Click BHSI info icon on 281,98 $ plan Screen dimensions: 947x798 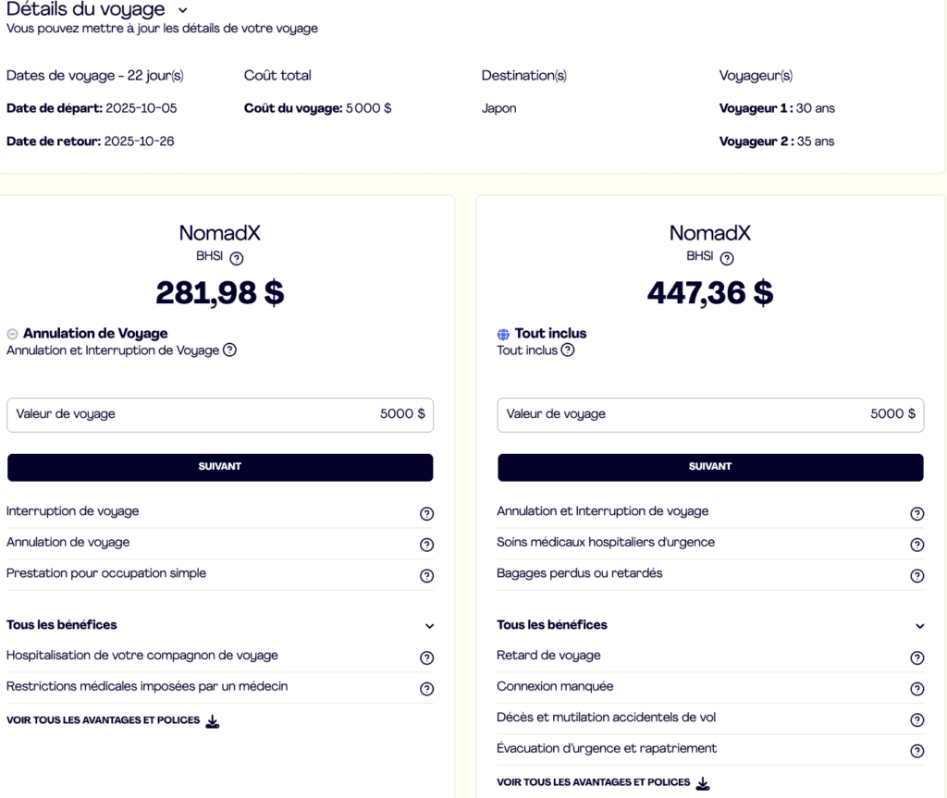237,259
